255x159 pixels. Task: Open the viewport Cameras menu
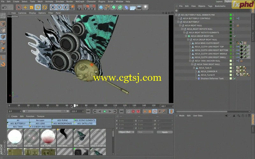pos(22,13)
